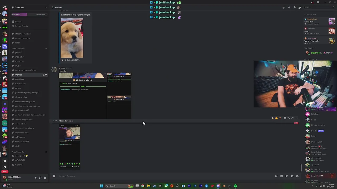Collapse the Voice Channels category
This screenshot has height=189, width=337.
click(x=18, y=152)
